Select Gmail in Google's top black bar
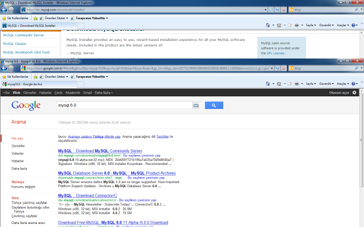The width and height of the screenshot is (364, 227). pyautogui.click(x=87, y=93)
